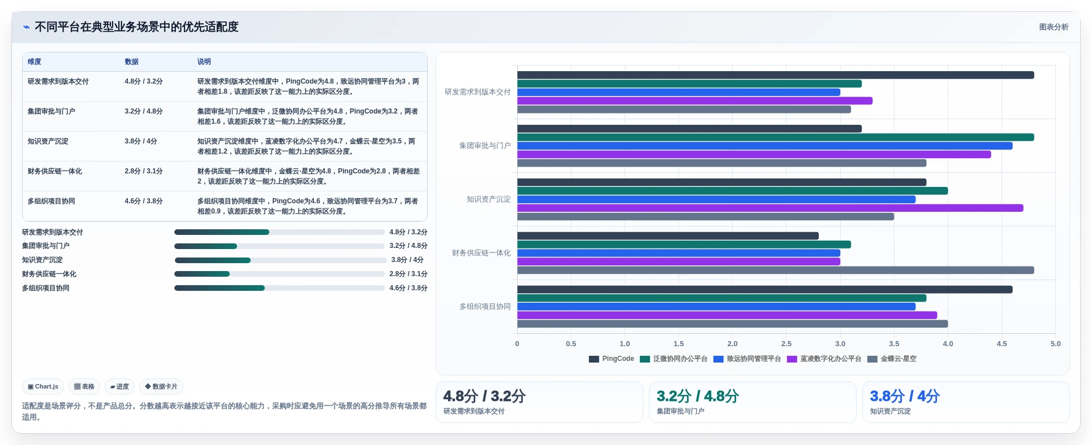Click table value 4.8分 / 3.2分
This screenshot has height=445, width=1092.
click(144, 82)
